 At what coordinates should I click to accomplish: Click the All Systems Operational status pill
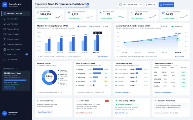click(x=127, y=105)
